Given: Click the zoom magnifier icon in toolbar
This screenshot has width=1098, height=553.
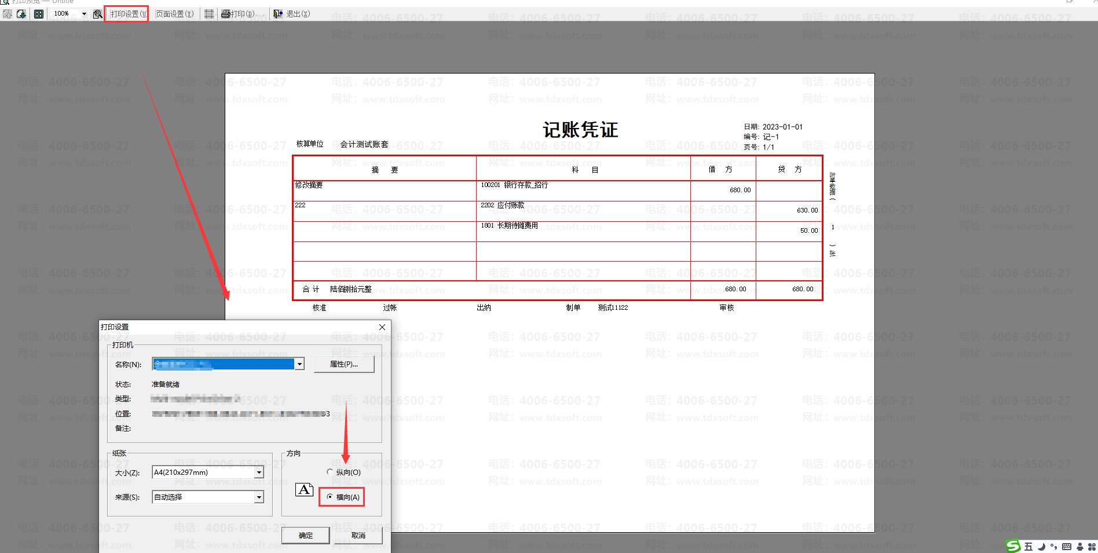Looking at the screenshot, I should 97,14.
